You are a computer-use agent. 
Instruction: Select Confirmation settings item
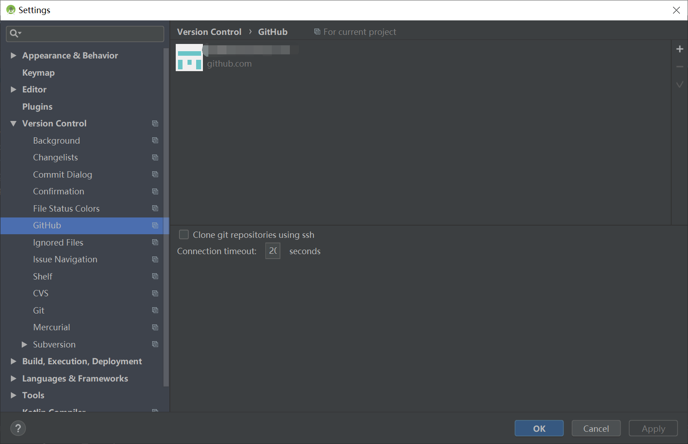pyautogui.click(x=58, y=192)
